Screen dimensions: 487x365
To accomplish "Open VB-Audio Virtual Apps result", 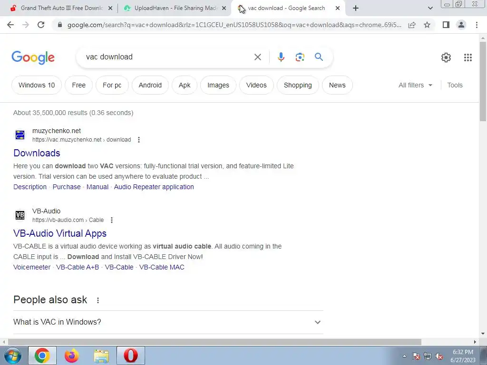I will point(60,233).
